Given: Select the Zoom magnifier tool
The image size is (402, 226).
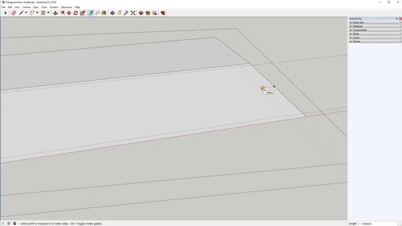Looking at the screenshot, I should [126, 13].
